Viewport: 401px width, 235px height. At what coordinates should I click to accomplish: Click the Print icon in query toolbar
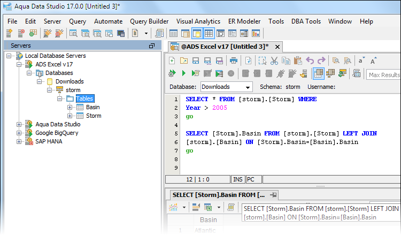point(234,60)
